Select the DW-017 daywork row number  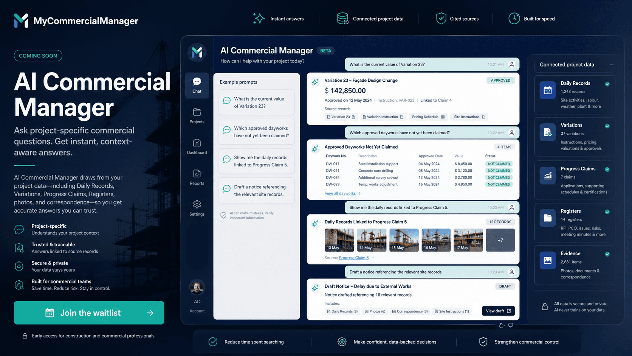point(333,164)
